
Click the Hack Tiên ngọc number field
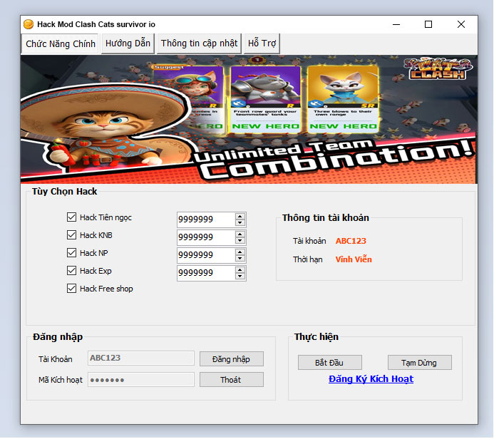tap(206, 219)
